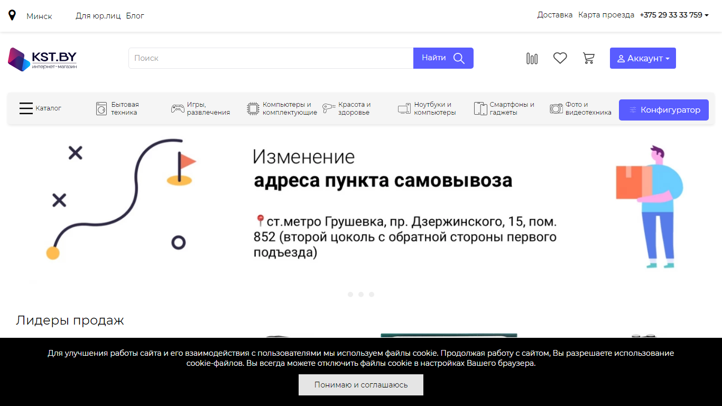Click the user icon in the Аккаунт button
Screen dimensions: 722x406
click(621, 59)
